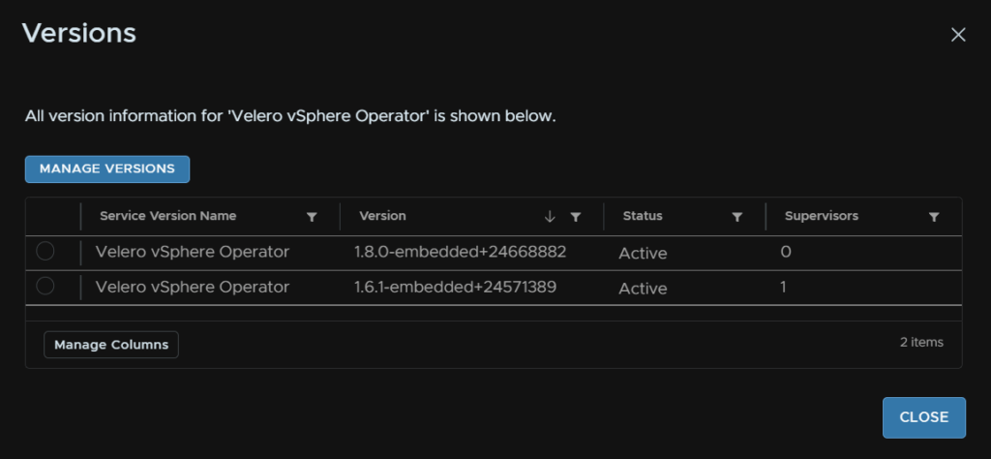
Task: Click version text 1.6.1-embedded+24571389
Action: (x=455, y=287)
